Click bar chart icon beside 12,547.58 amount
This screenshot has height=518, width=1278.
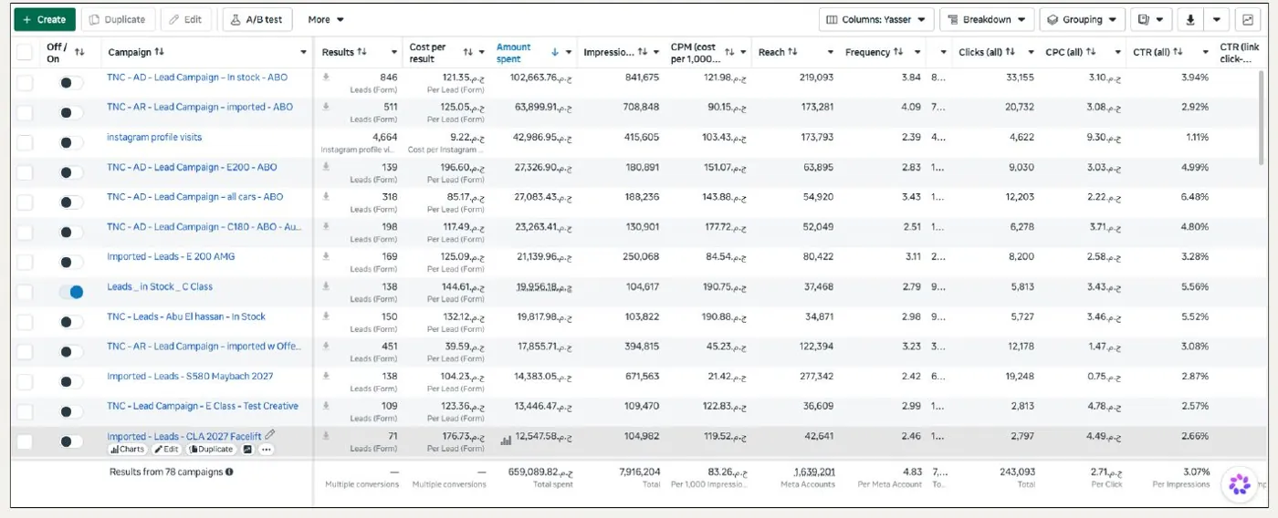[x=506, y=440]
